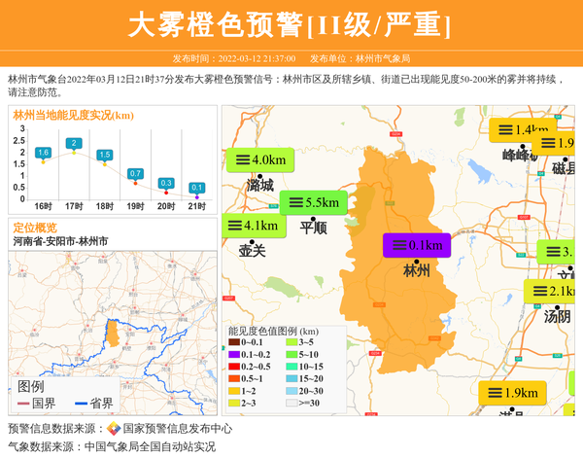Viewport: 583px width, 458px height.
Task: Click the orange Linzhou region on locator map
Action: pos(114,334)
